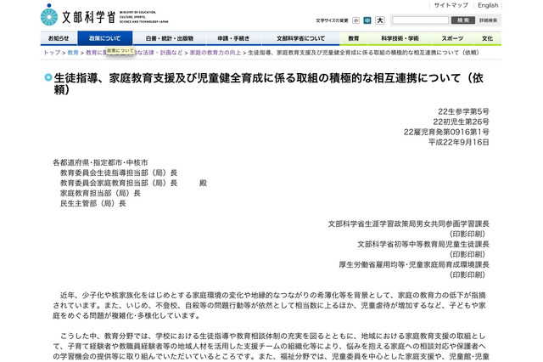Go to トップ in the breadcrumb
This screenshot has width=543, height=362.
coord(52,53)
